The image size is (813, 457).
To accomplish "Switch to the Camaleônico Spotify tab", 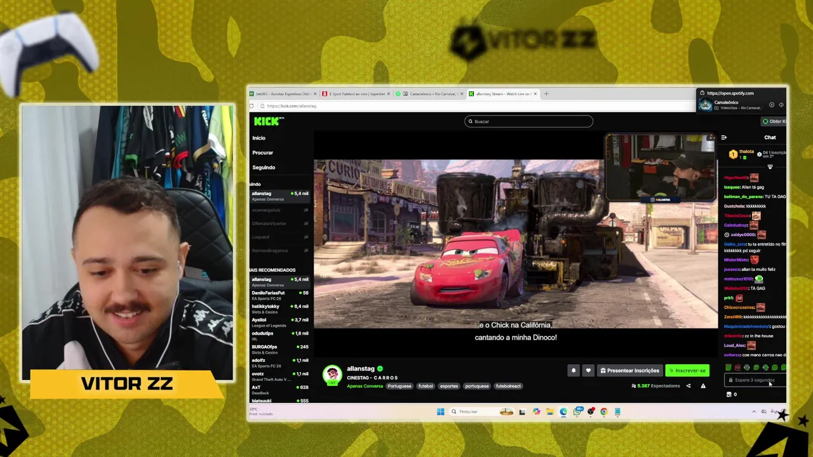I will (430, 94).
